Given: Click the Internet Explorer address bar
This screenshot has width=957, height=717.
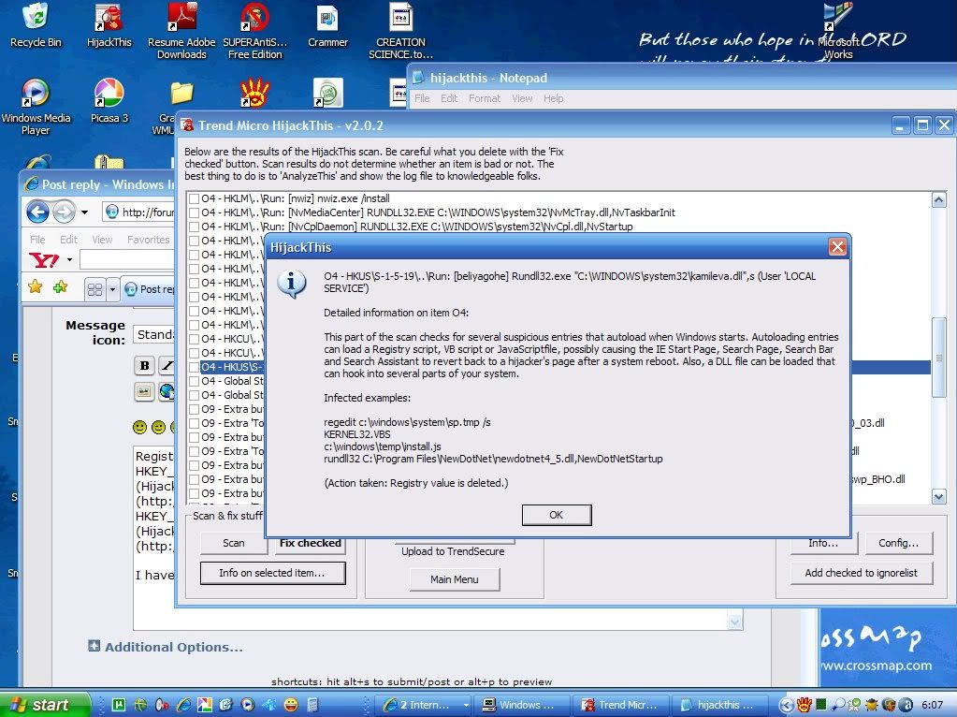Looking at the screenshot, I should tap(139, 212).
